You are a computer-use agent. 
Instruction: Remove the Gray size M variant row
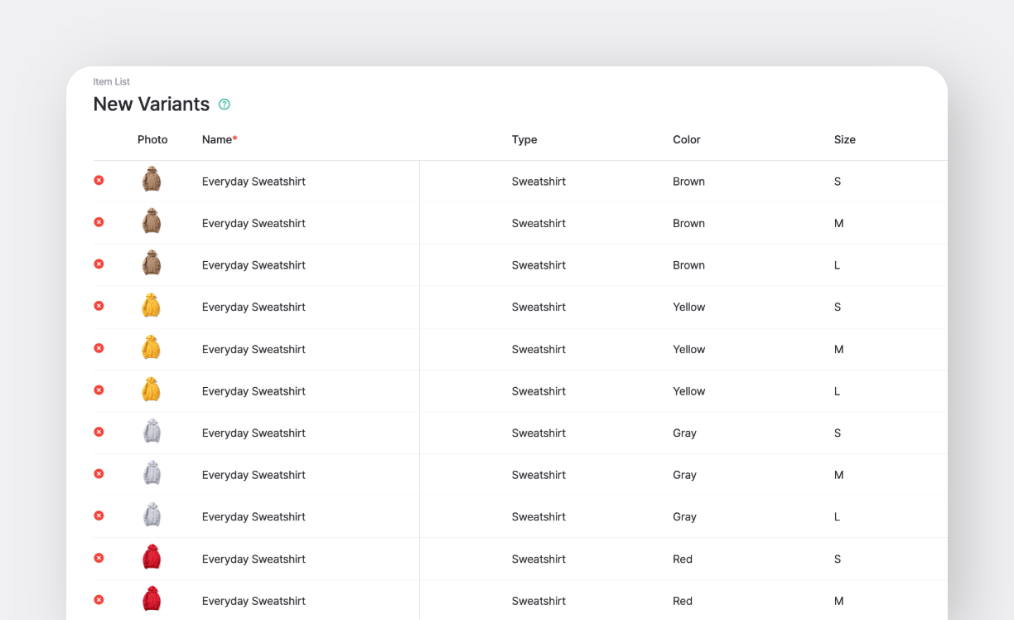[x=99, y=474]
